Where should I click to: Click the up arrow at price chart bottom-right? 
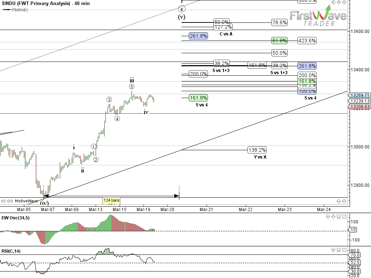(339, 201)
